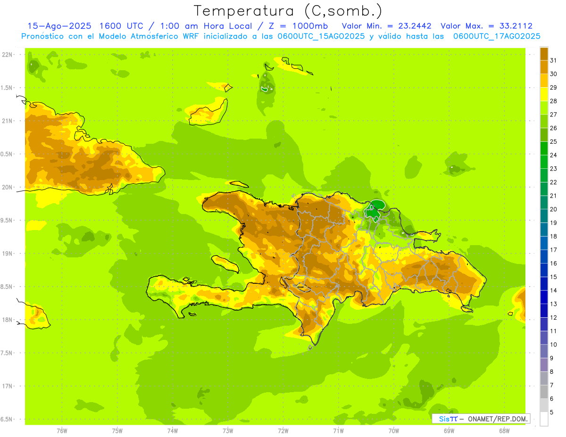Viewport: 566px width, 437px height.
Task: Click the "70W" longitude label
Action: 394,430
